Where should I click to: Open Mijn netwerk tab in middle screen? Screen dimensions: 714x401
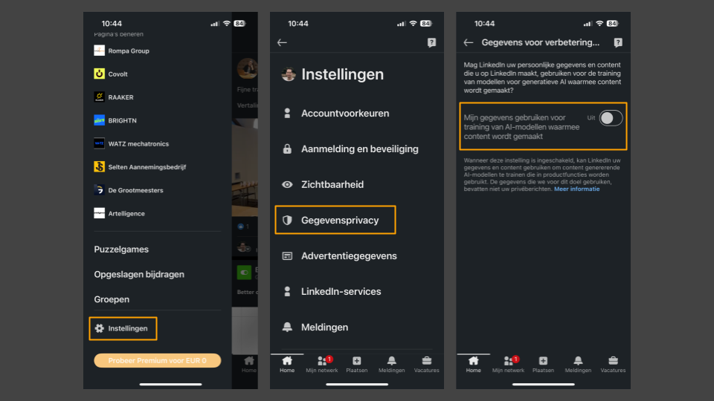(322, 364)
